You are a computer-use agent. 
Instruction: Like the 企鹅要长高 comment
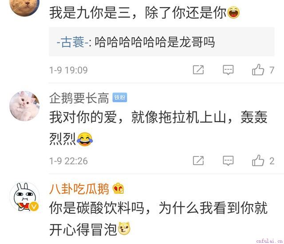coord(258,161)
